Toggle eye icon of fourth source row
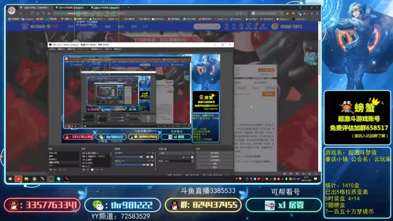This screenshot has height=221, width=393. (x=83, y=163)
